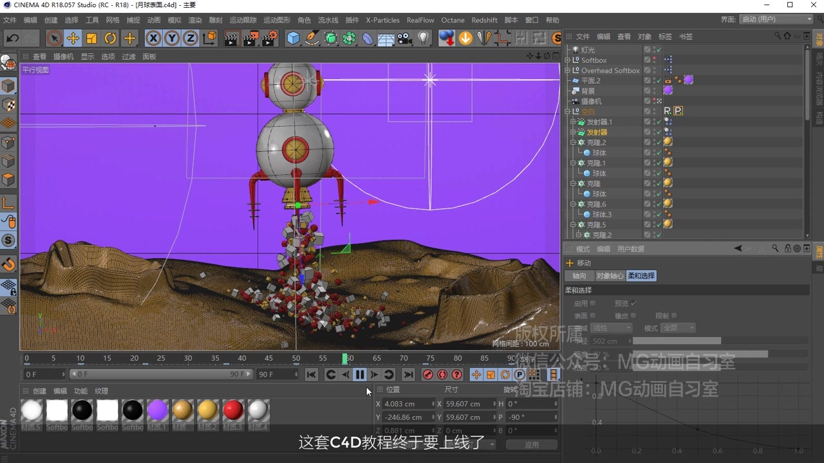Select the Model mode cube in left palette
Screen dimensions: 824x463
pos(8,86)
